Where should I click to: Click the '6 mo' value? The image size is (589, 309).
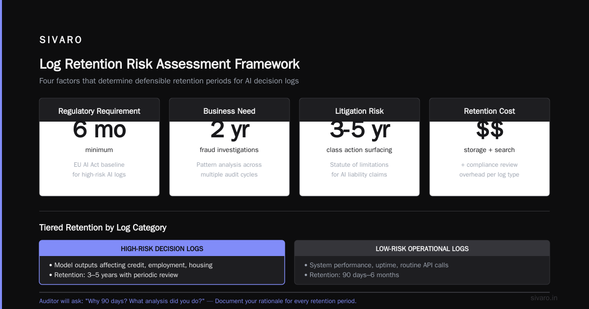click(x=99, y=130)
